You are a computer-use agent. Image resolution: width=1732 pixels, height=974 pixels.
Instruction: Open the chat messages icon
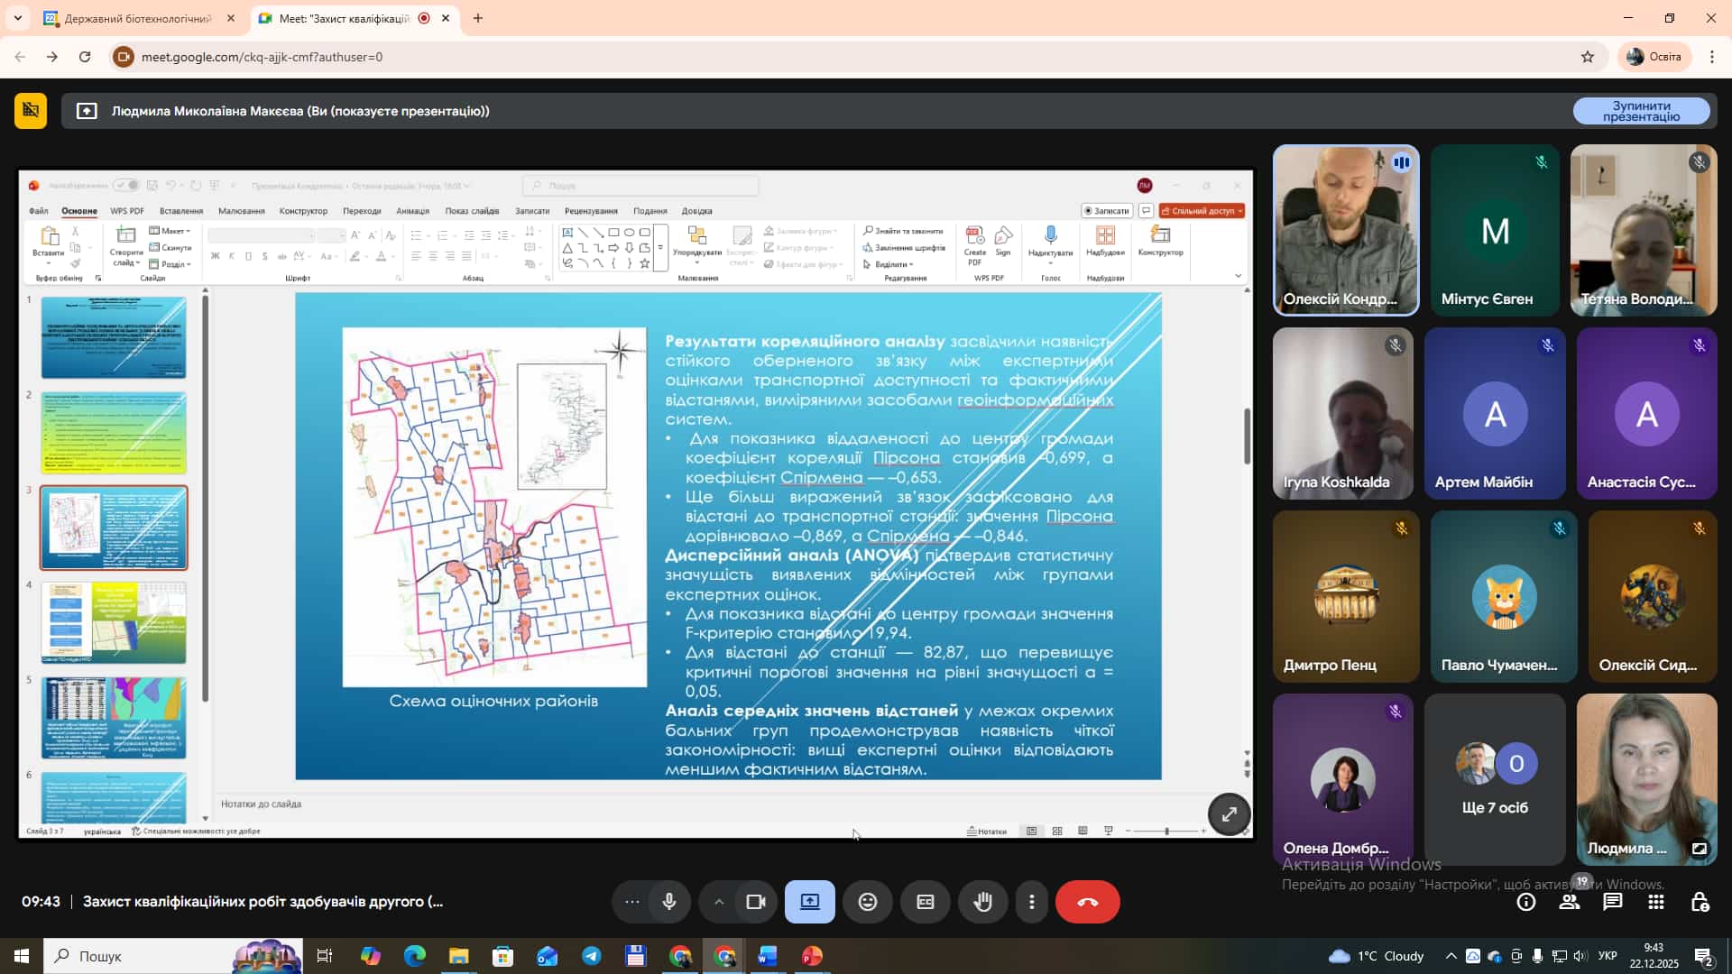point(1612,902)
